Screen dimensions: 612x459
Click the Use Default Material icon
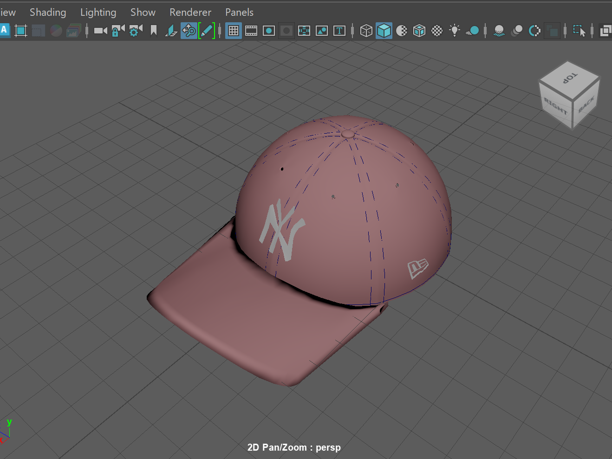[402, 31]
